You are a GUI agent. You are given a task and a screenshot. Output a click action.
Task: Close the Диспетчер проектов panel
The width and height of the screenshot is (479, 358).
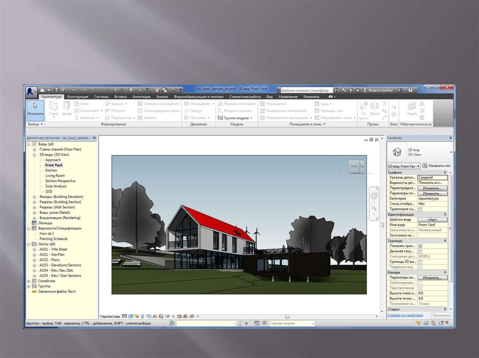tap(94, 138)
